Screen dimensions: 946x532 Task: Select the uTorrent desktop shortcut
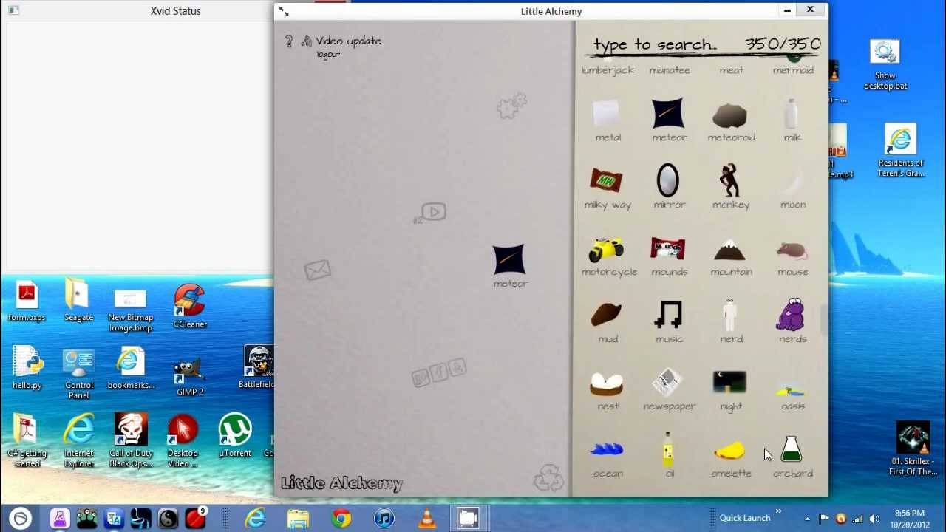[x=235, y=436]
